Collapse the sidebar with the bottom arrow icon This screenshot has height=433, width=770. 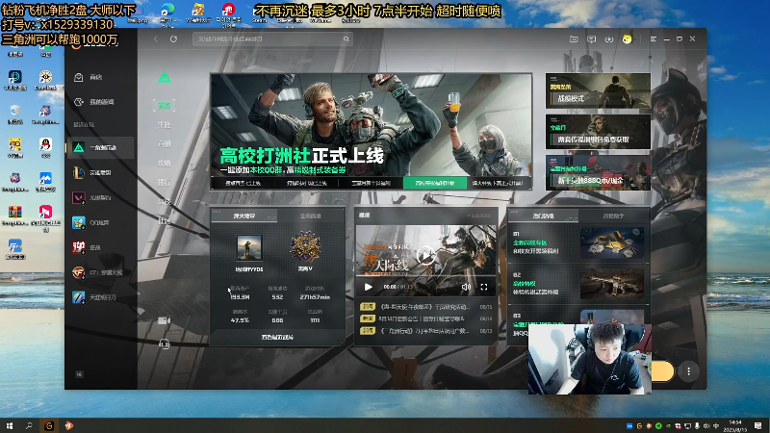point(79,374)
